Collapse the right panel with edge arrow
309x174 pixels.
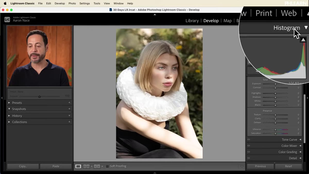307,98
